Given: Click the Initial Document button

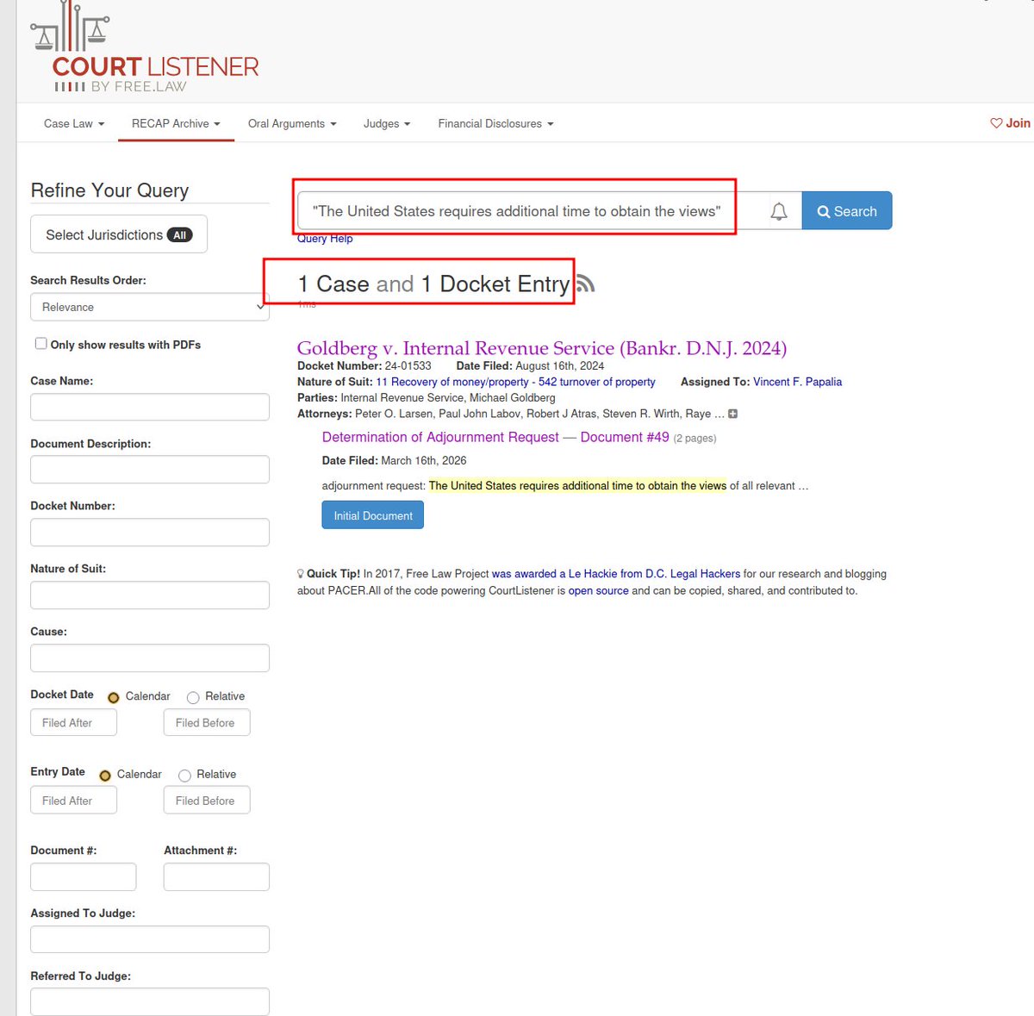Looking at the screenshot, I should tap(373, 515).
